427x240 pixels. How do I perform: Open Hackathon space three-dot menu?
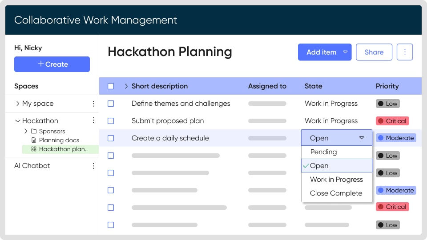(93, 120)
